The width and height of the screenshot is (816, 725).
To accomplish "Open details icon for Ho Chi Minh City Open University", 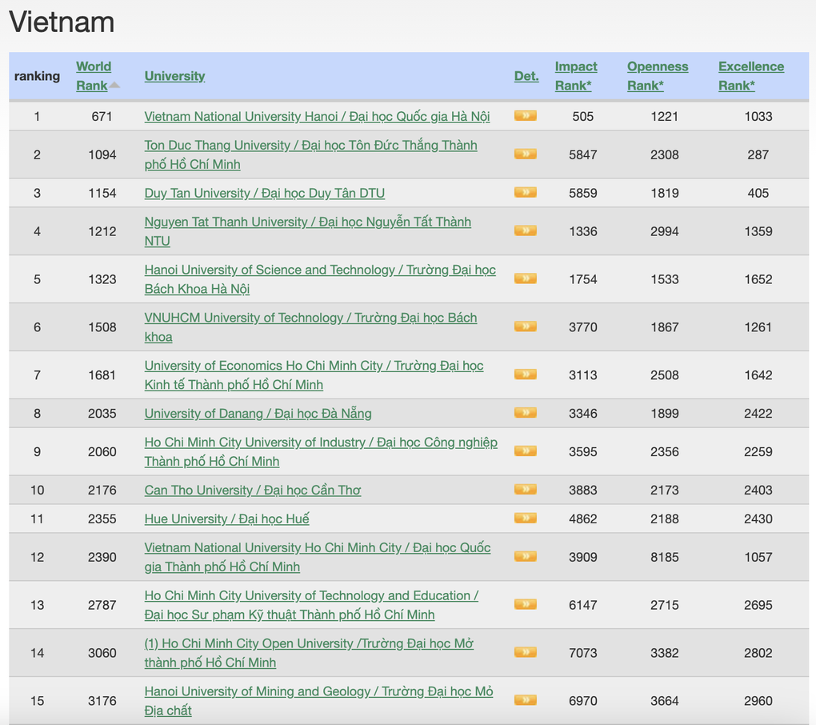I will click(525, 652).
